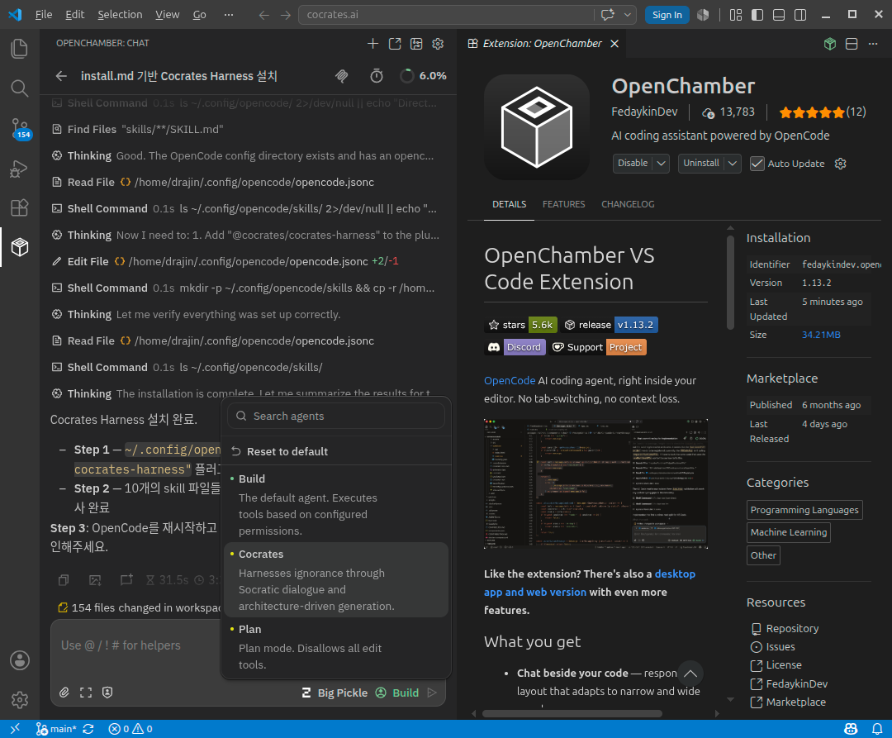Split the editor right icon
892x738 pixels.
(852, 44)
